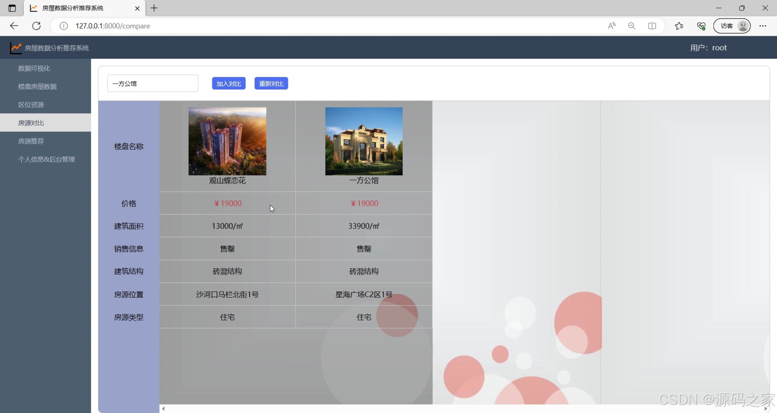Select 房源推荐 in the sidebar
The width and height of the screenshot is (777, 413).
[31, 141]
